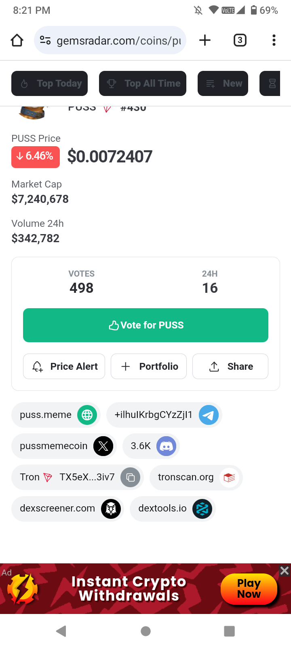Tap the Share button
This screenshot has height=648, width=291.
click(230, 367)
